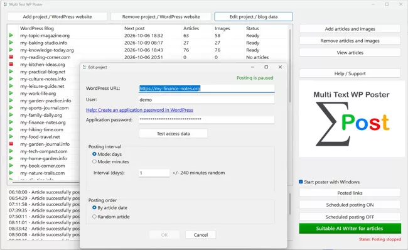Select my-reading-corner.com row

[148, 57]
